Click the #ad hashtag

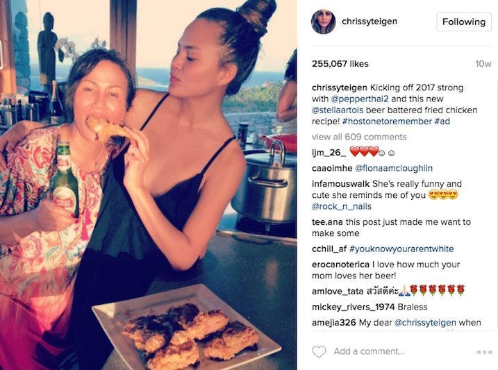point(442,121)
